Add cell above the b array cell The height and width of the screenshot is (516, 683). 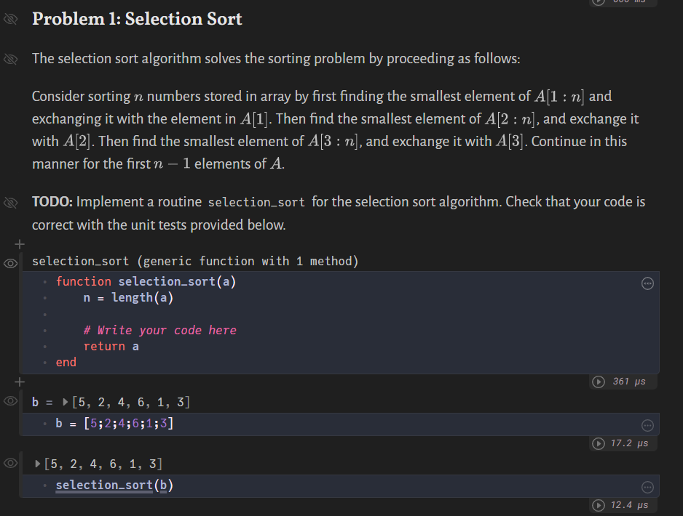coord(20,381)
